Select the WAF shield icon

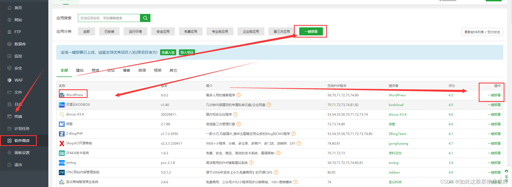[9, 80]
